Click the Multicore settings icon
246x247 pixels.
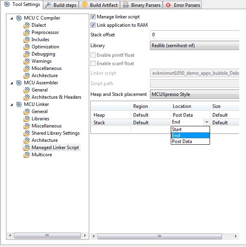point(26,155)
